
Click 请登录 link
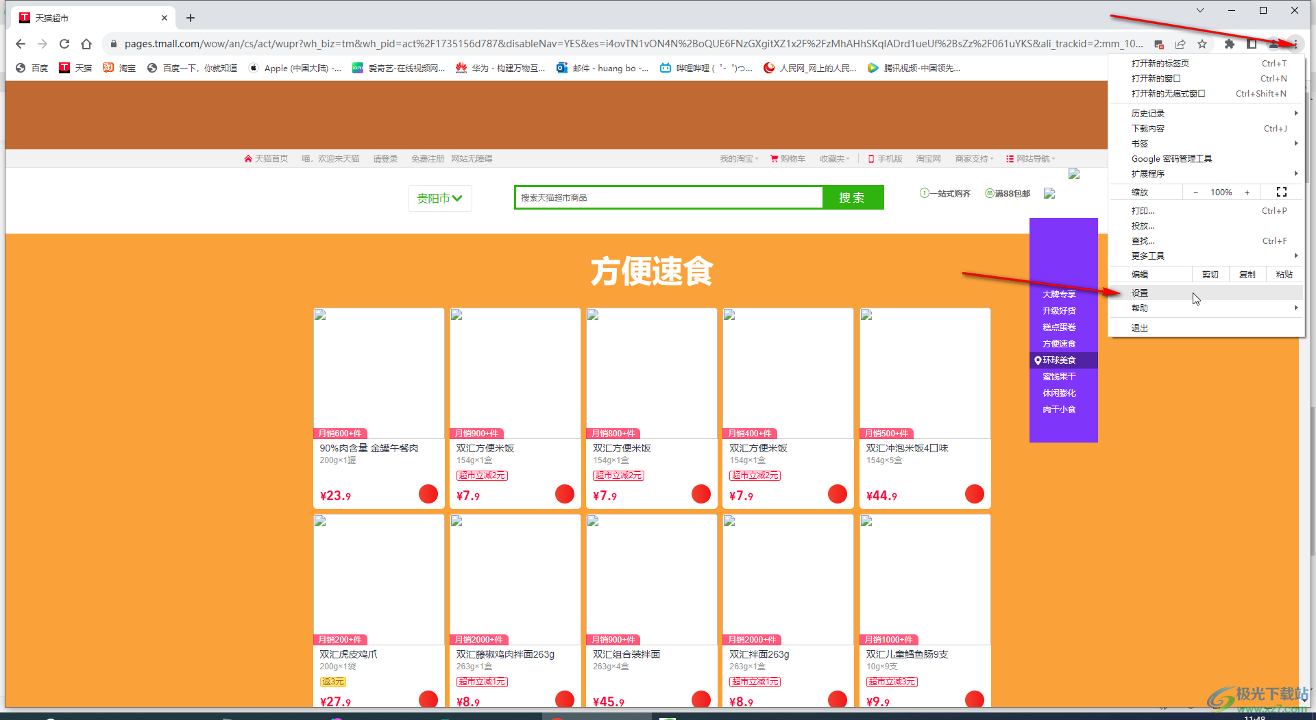point(385,159)
